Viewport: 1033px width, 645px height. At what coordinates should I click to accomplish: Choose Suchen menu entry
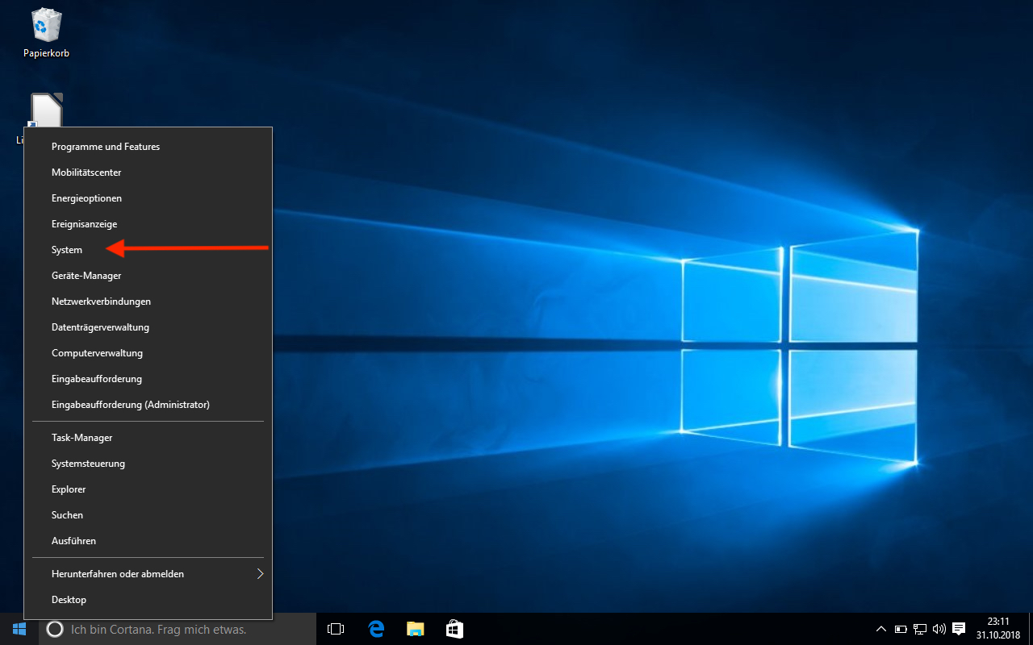148,515
